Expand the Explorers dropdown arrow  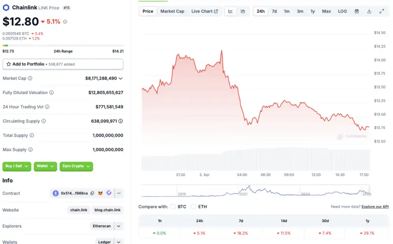click(118, 226)
